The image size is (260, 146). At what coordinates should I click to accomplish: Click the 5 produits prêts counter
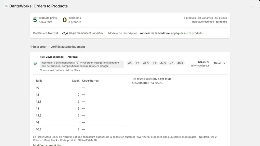pyautogui.click(x=45, y=20)
